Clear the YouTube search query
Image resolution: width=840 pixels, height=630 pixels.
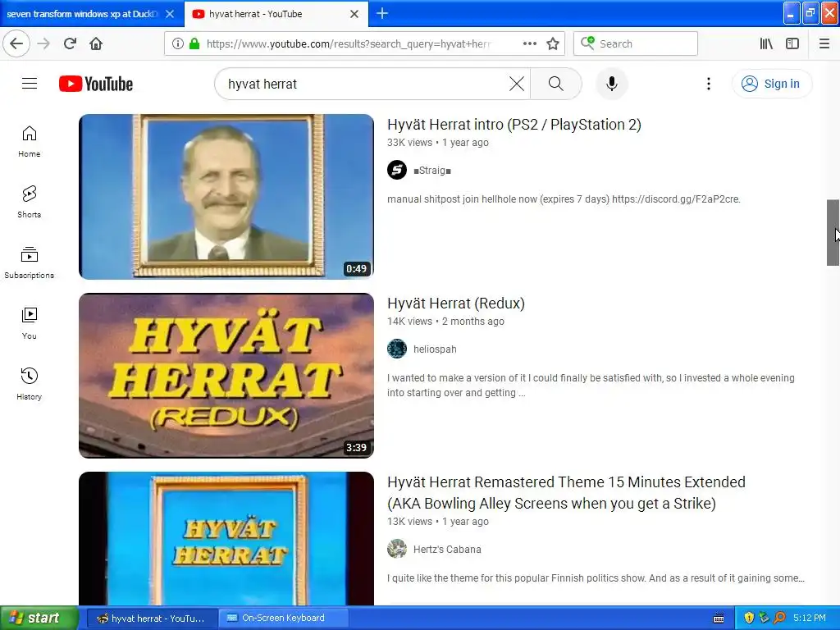(517, 84)
